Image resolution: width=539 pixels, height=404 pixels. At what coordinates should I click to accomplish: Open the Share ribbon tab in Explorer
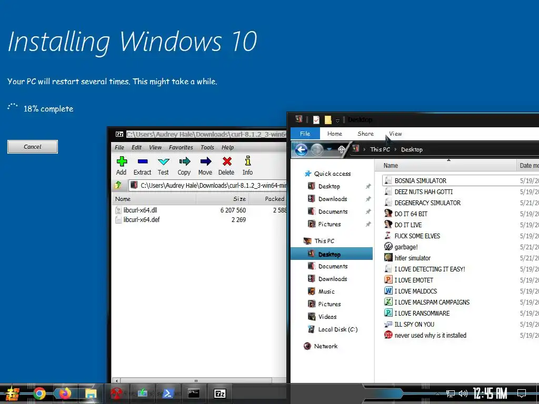[365, 134]
